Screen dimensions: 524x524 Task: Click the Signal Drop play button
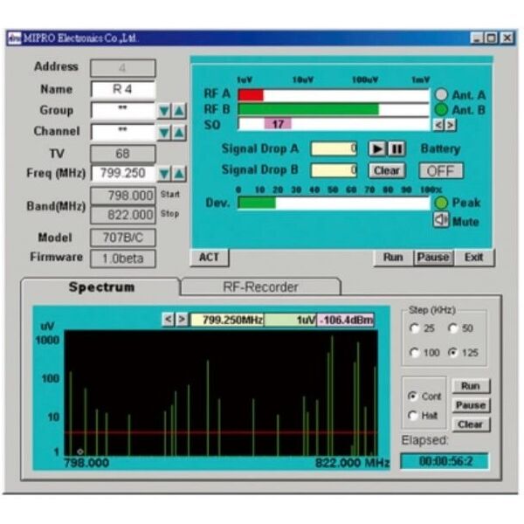click(x=377, y=148)
